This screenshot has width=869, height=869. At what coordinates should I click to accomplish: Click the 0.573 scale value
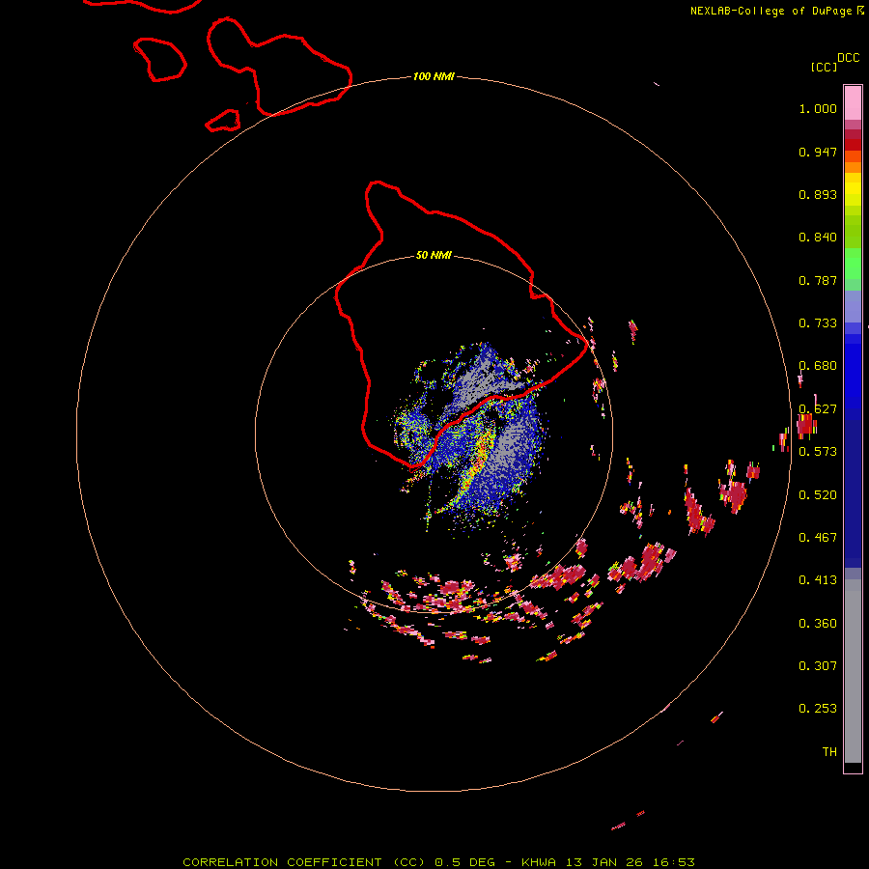click(x=818, y=452)
